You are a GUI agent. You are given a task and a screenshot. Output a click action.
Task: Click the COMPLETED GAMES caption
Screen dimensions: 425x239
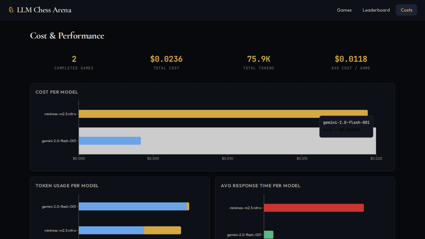[74, 68]
